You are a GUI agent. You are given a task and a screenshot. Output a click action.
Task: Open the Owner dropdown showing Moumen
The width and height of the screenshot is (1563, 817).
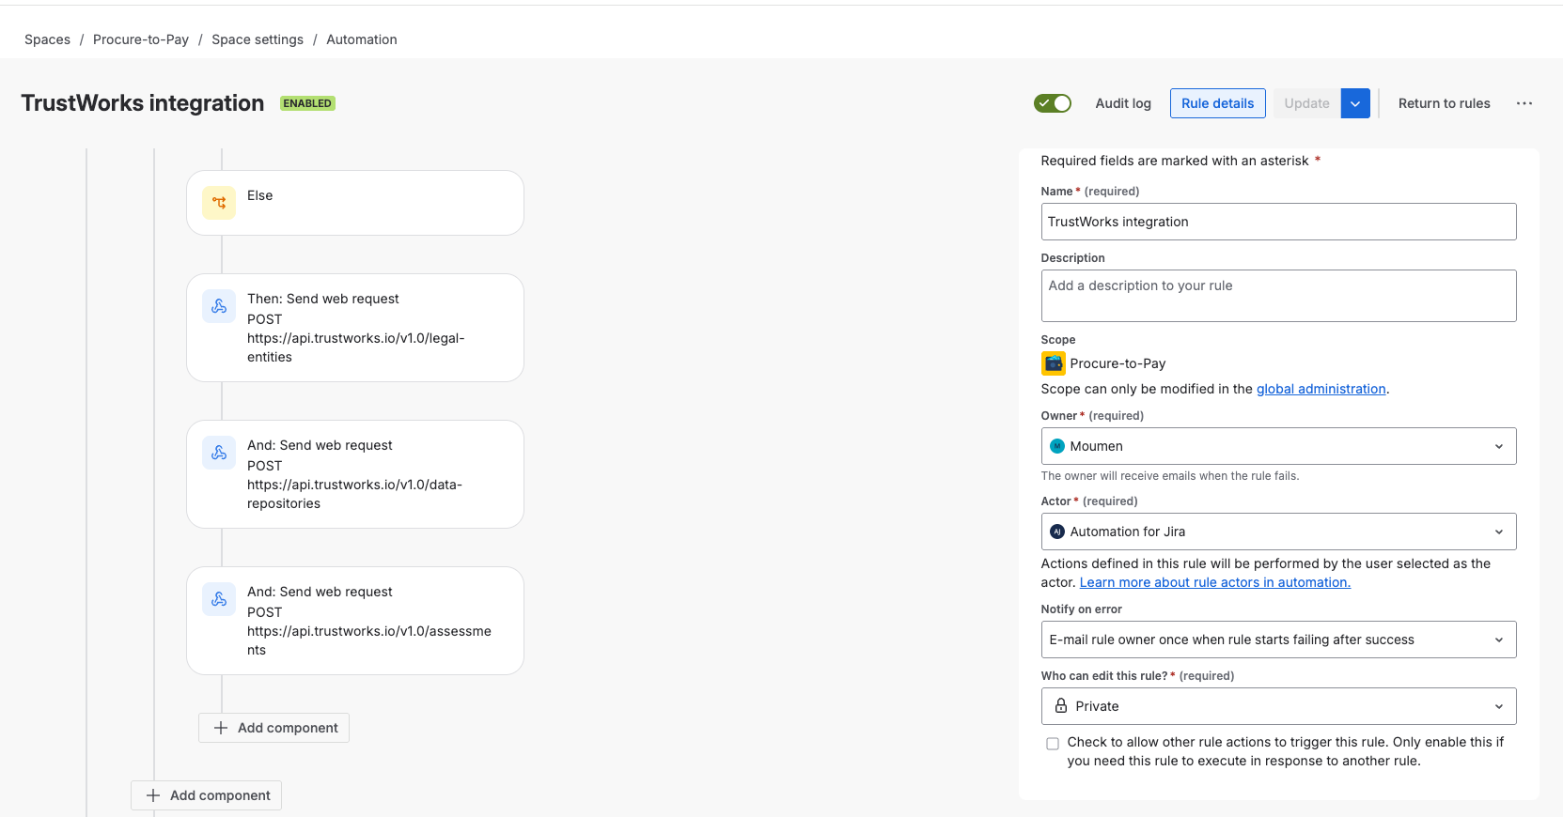point(1278,446)
